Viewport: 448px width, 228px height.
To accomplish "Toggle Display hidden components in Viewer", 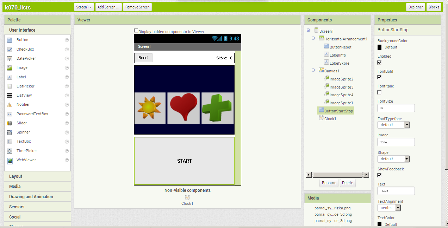I will [136, 31].
